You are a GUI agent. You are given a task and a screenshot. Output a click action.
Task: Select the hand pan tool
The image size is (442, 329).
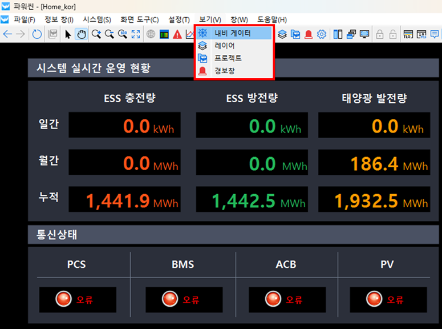82,34
